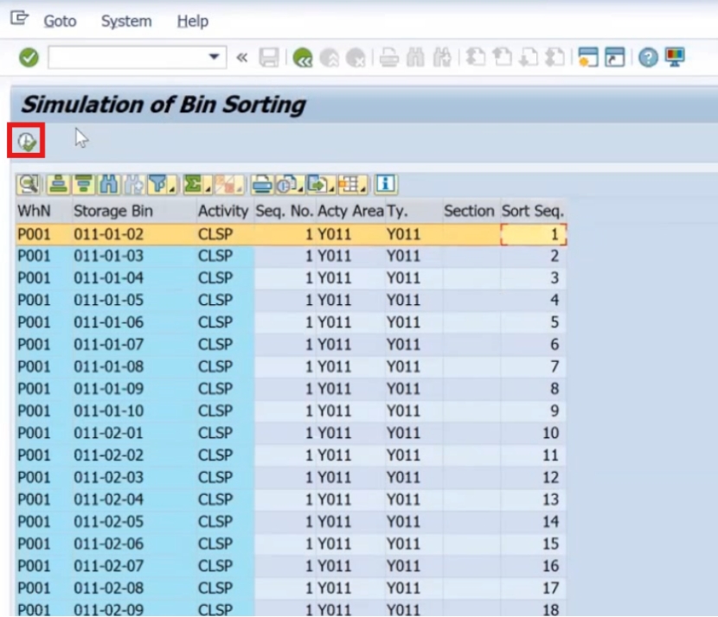Select the Activity column header
This screenshot has height=617, width=718.
pos(223,212)
